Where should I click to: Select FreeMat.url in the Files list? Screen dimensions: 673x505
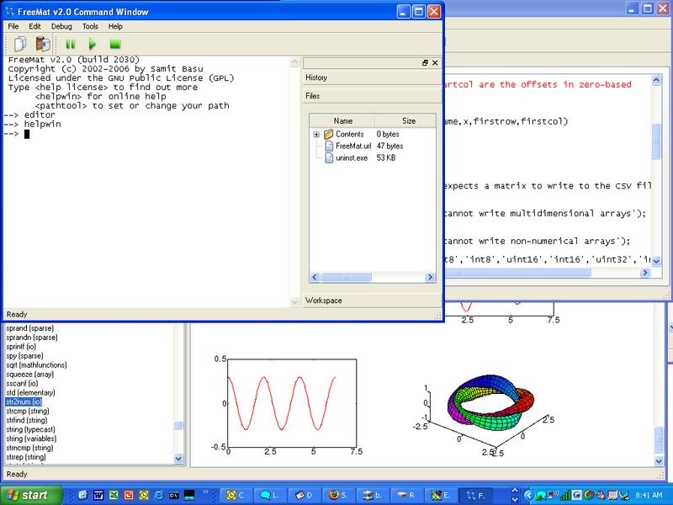pyautogui.click(x=352, y=146)
